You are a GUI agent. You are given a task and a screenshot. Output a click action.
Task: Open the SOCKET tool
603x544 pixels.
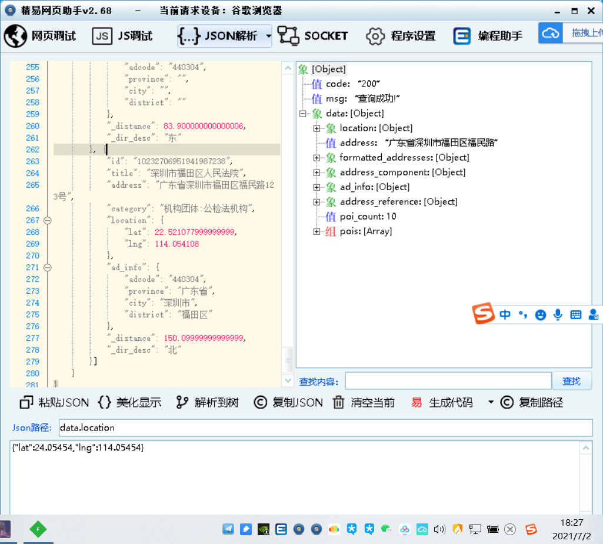click(312, 36)
